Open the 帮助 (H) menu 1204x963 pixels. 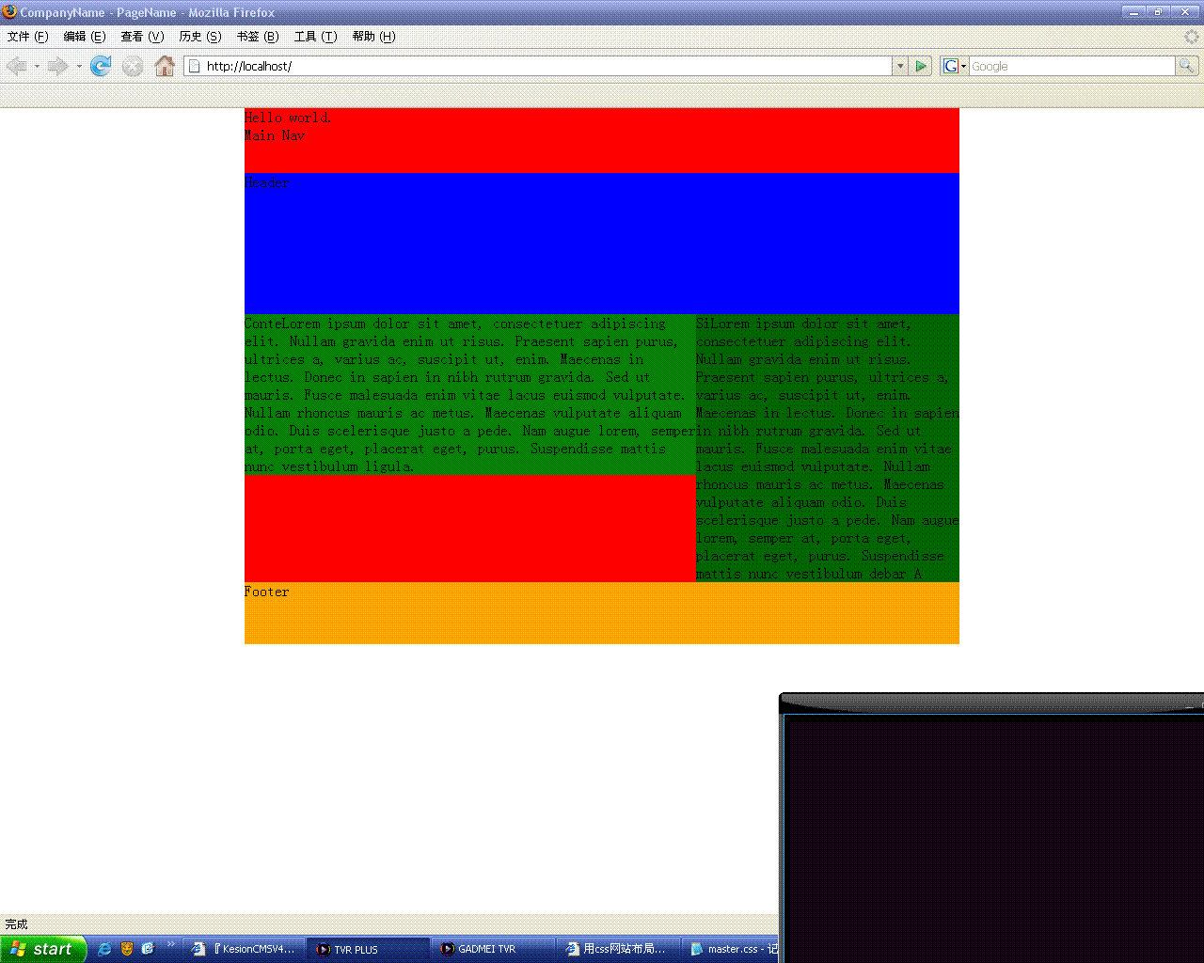373,37
